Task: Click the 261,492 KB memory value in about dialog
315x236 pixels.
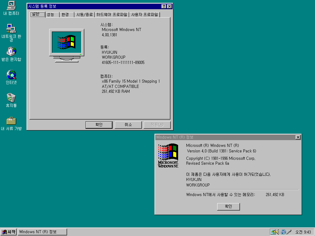Action: click(275, 195)
